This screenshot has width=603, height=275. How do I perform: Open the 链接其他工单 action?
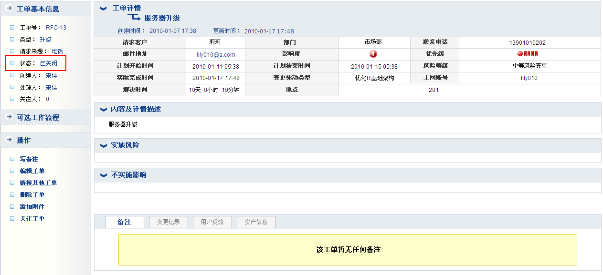38,183
